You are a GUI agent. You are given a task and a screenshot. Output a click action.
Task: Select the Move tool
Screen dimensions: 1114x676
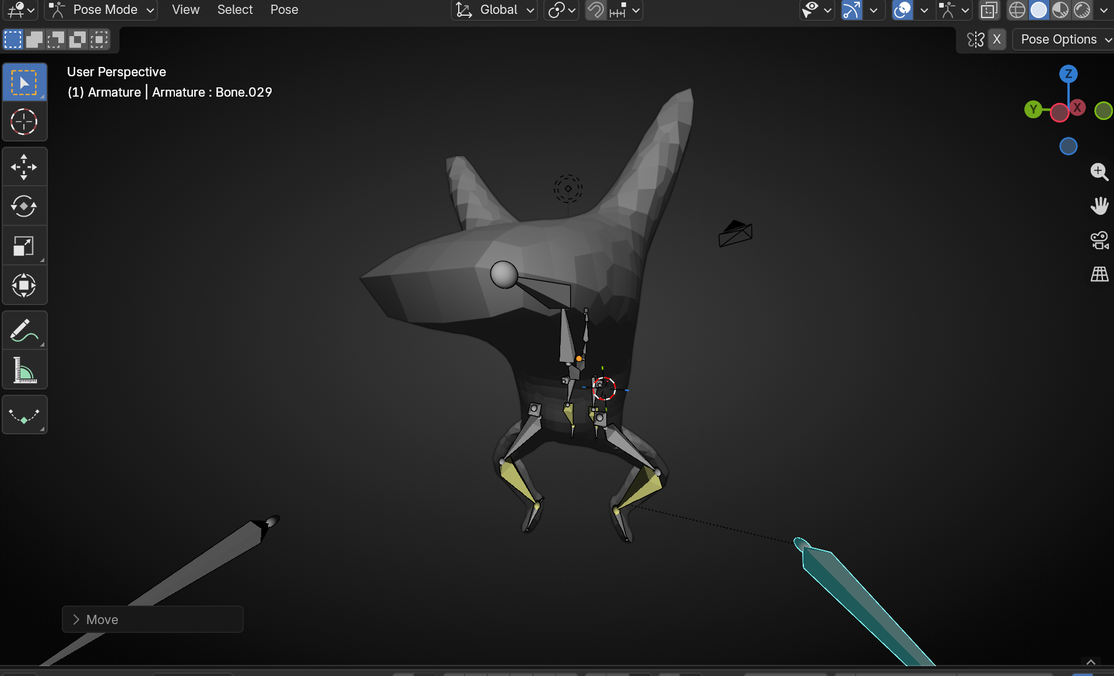[24, 167]
